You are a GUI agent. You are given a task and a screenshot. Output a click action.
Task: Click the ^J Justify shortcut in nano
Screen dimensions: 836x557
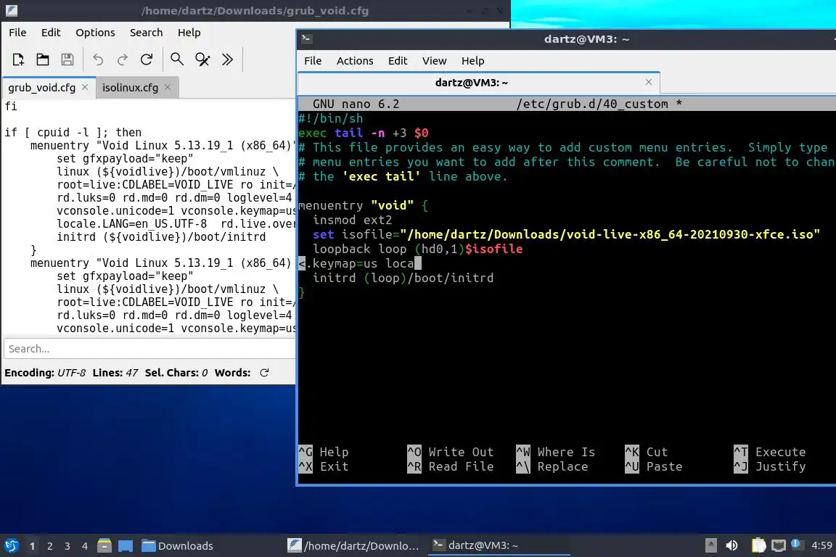pos(770,466)
